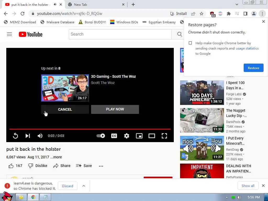
Task: Open the Bonzi BUDDY! bookmark
Action: pos(92,22)
